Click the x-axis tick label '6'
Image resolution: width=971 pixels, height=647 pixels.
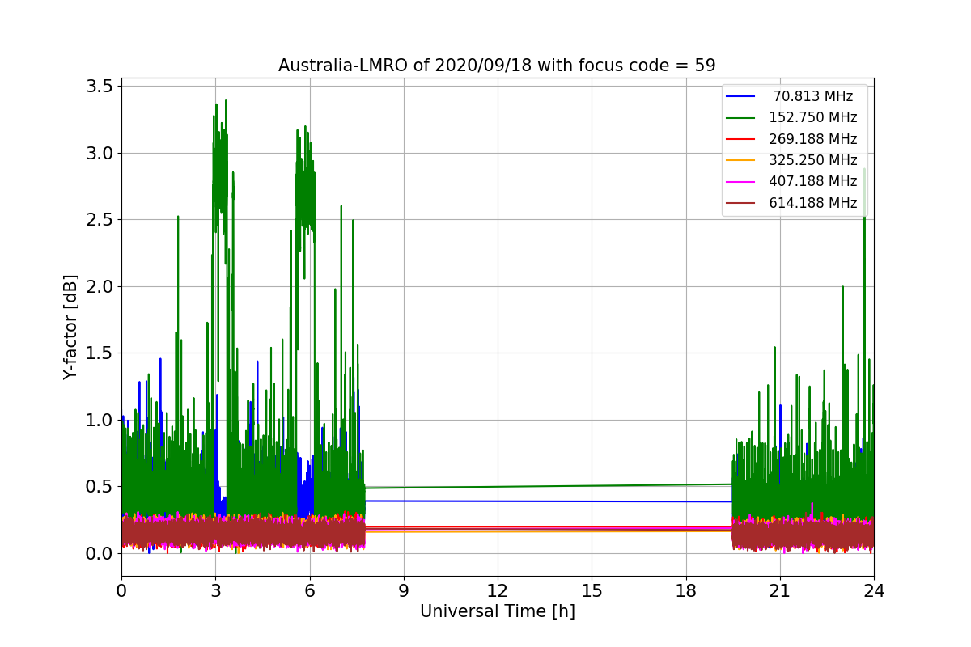(309, 591)
